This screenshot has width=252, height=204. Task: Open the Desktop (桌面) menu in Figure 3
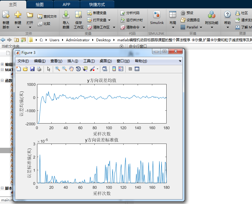[106, 61]
